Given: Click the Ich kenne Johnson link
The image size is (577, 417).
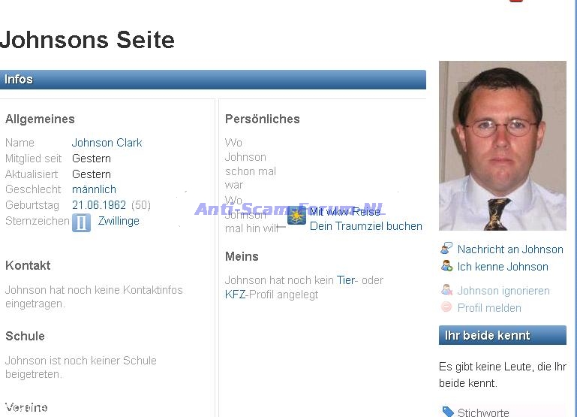Looking at the screenshot, I should point(503,267).
